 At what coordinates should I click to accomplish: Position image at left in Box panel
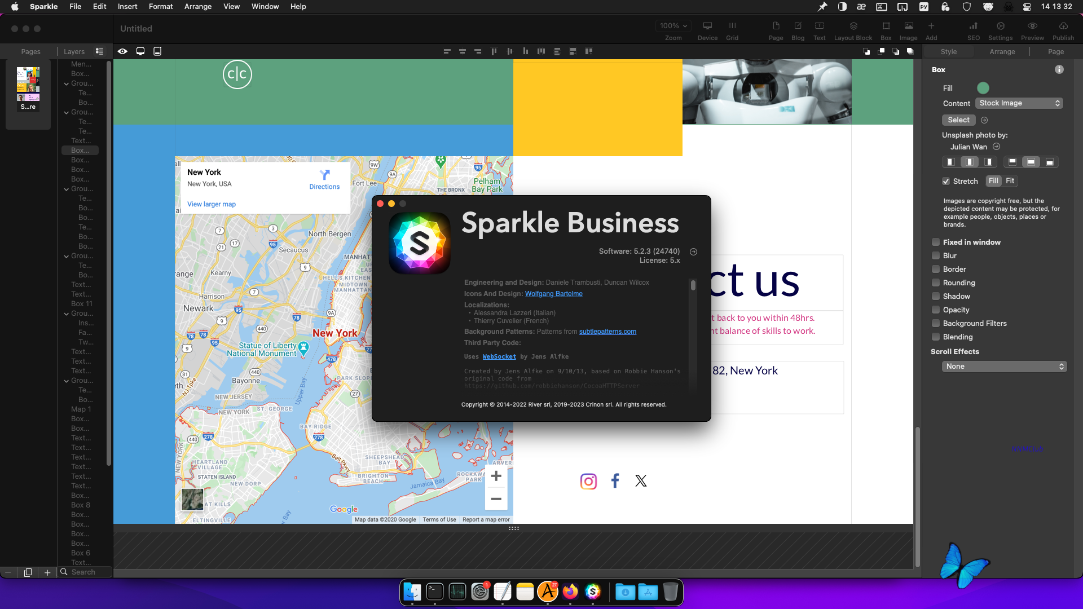[950, 162]
